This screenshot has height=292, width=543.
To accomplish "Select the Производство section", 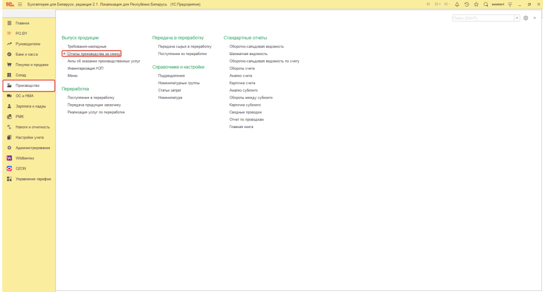I will (x=29, y=85).
